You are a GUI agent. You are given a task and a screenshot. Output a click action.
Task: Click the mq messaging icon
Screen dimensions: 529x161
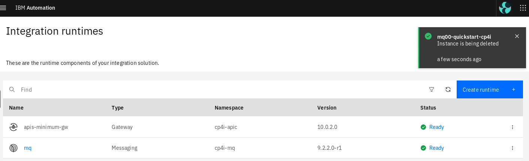(x=13, y=148)
